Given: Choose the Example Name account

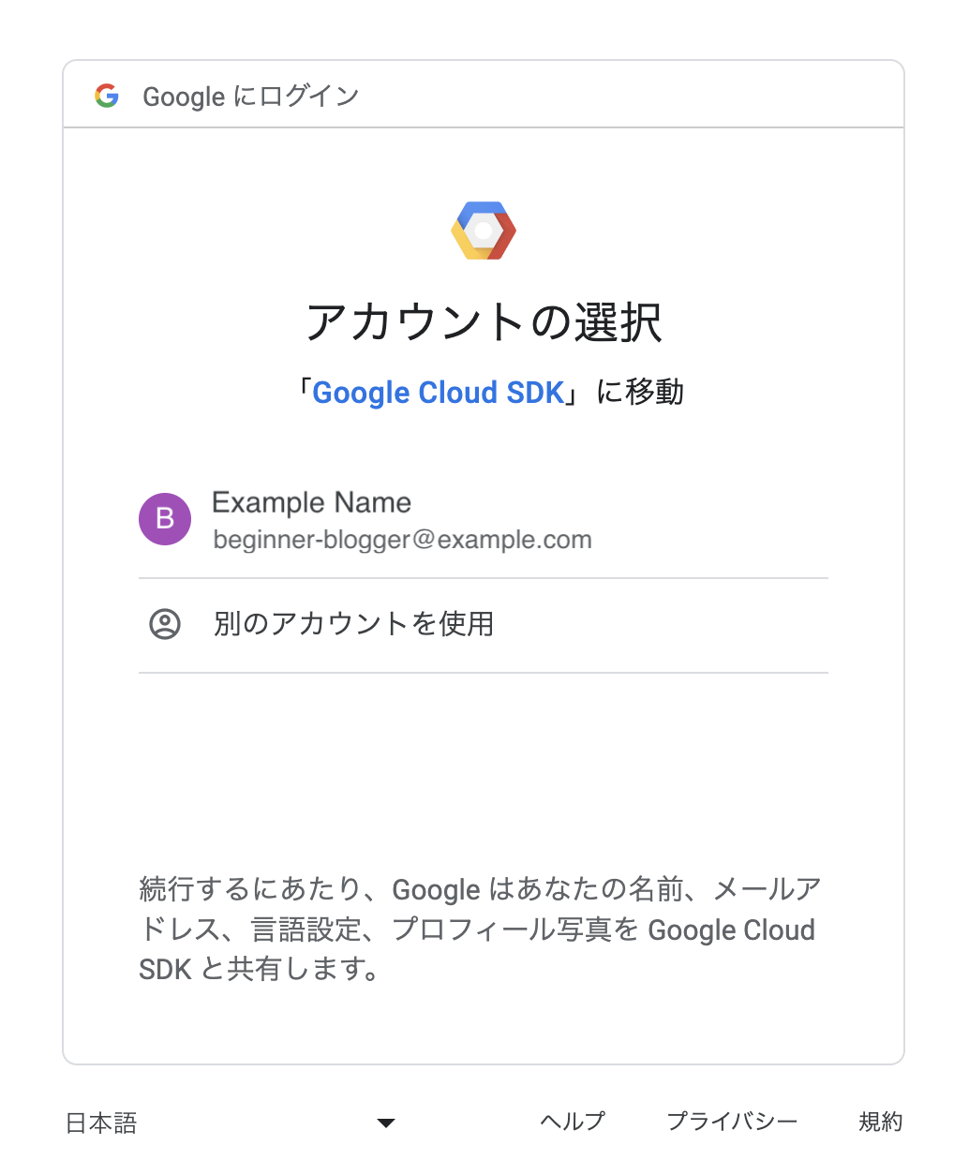Looking at the screenshot, I should (x=311, y=503).
